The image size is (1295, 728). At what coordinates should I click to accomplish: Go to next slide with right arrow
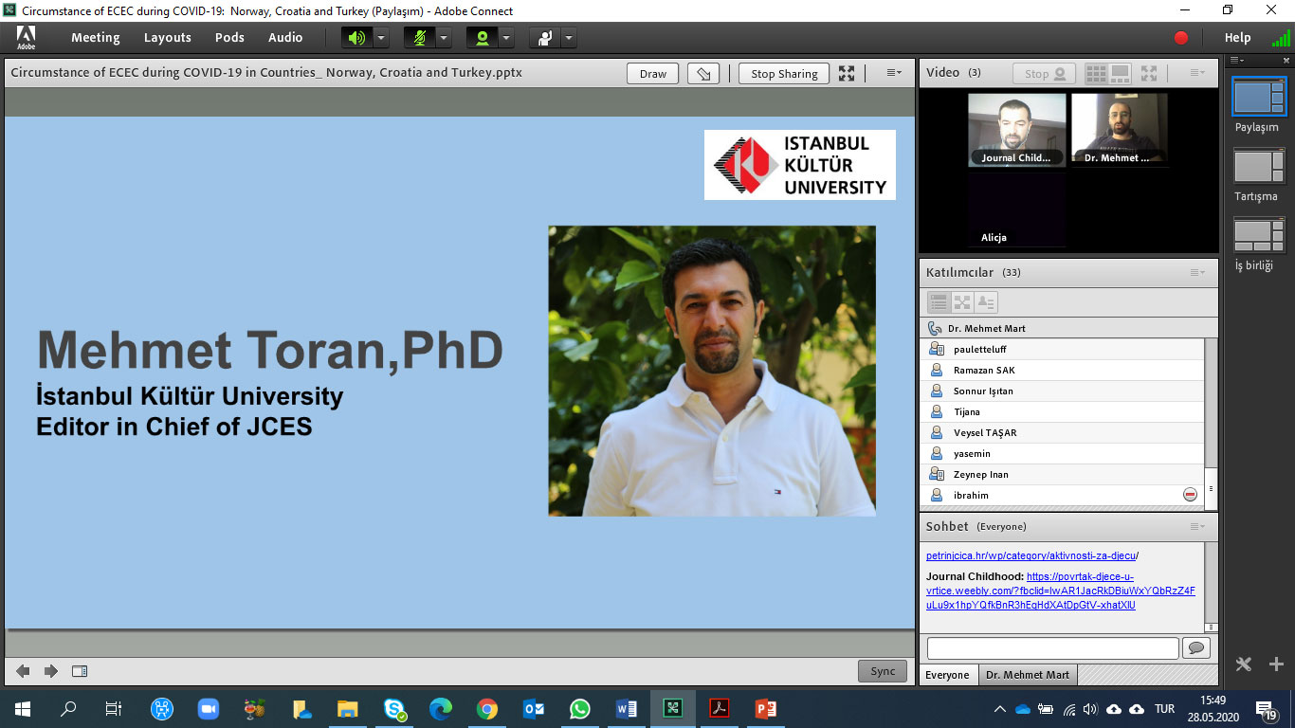[51, 671]
